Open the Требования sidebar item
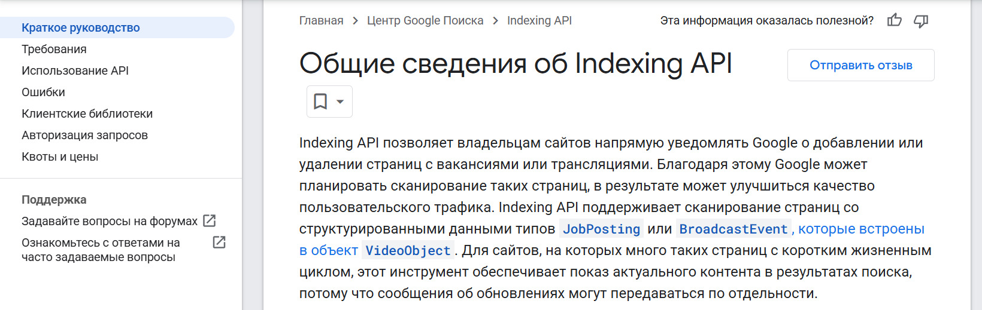The height and width of the screenshot is (310, 982). [54, 49]
